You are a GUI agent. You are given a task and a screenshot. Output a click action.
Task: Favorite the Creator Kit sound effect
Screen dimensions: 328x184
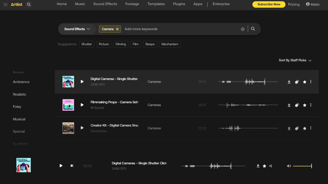305,128
